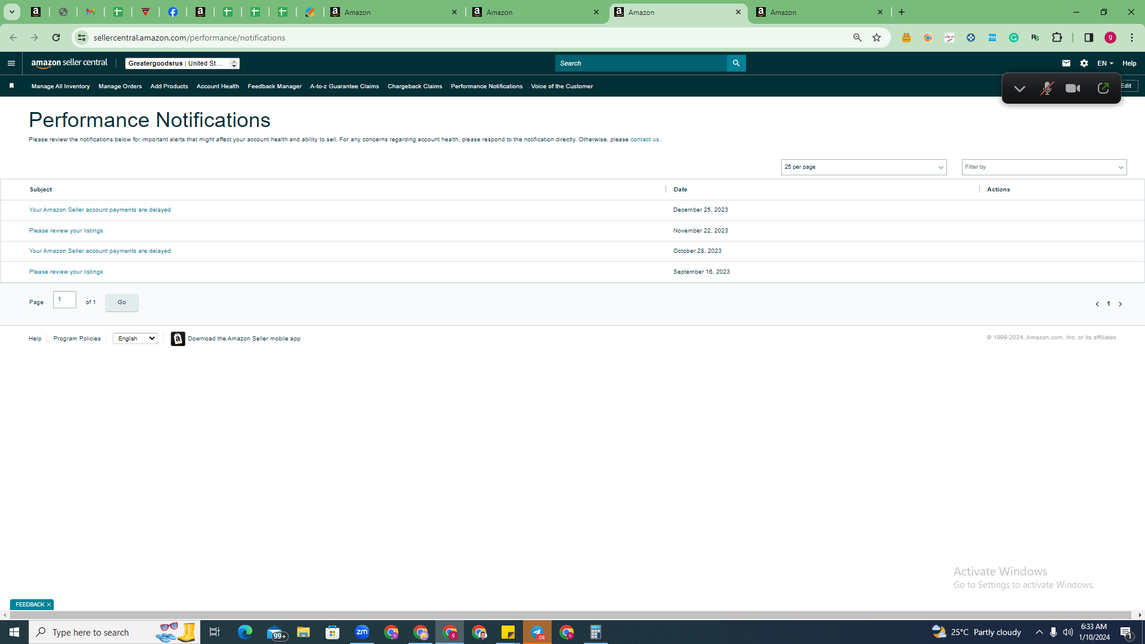Go to the next page with the right arrow

pyautogui.click(x=1120, y=304)
